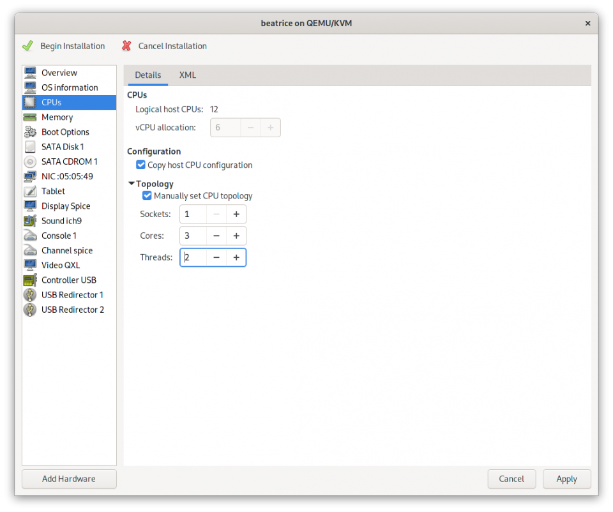Select the Memory icon in the sidebar
The height and width of the screenshot is (512, 613).
click(59, 117)
